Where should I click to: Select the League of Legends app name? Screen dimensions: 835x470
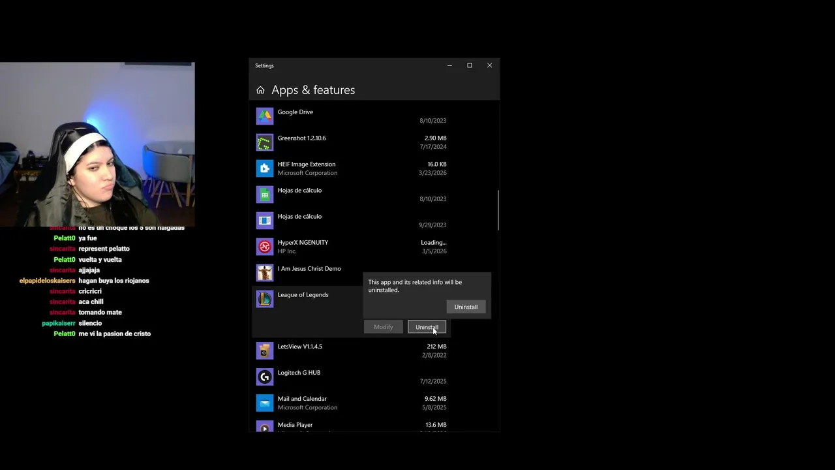coord(303,294)
